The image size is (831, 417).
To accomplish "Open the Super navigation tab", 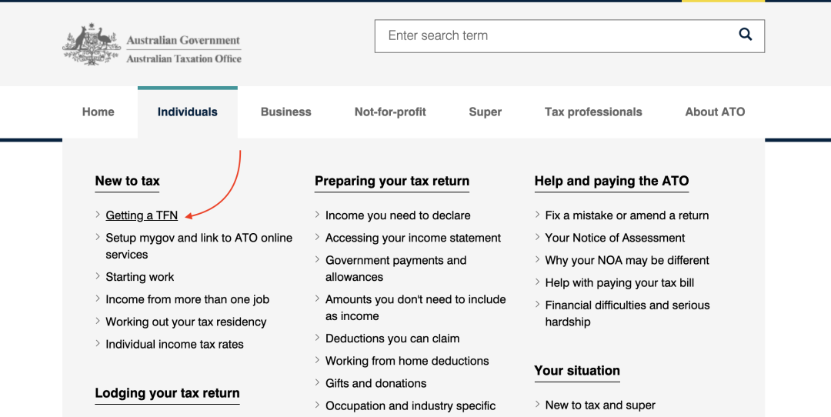I will tap(485, 112).
